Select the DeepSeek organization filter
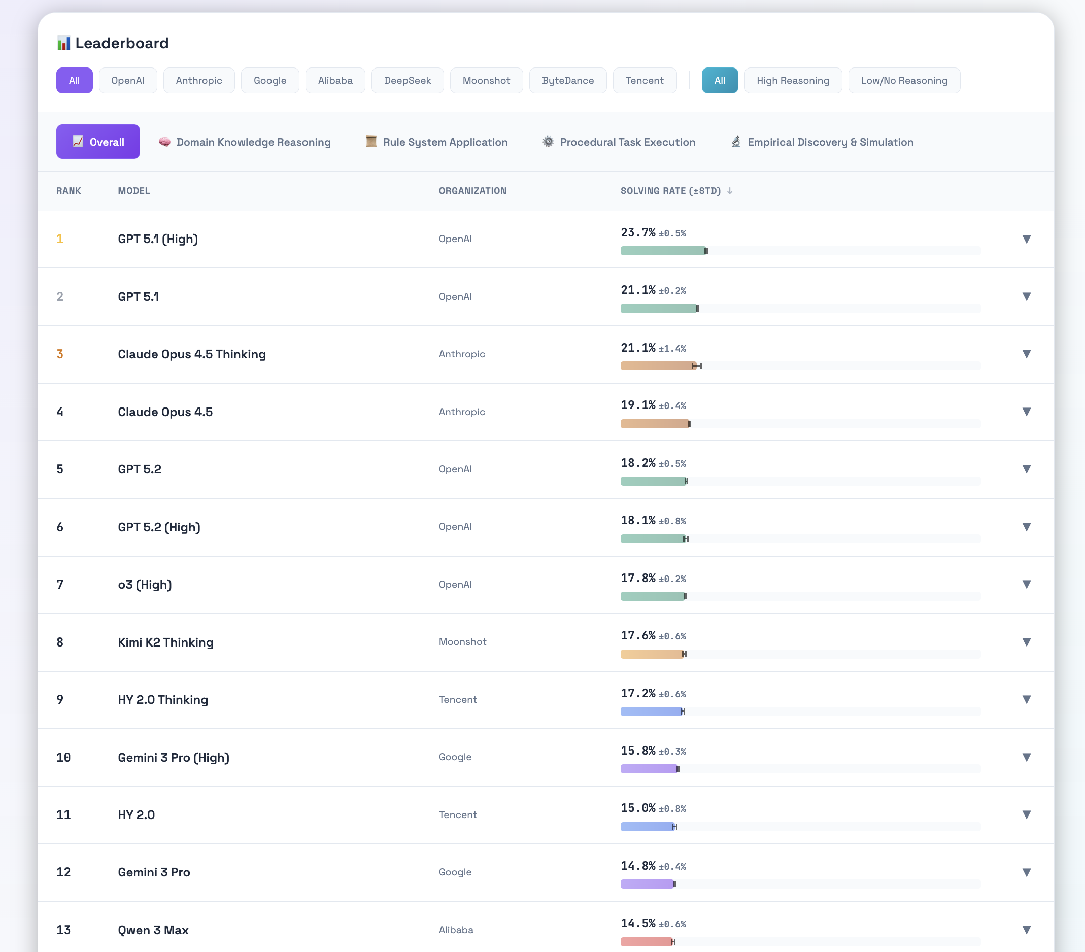This screenshot has width=1085, height=952. coord(407,81)
